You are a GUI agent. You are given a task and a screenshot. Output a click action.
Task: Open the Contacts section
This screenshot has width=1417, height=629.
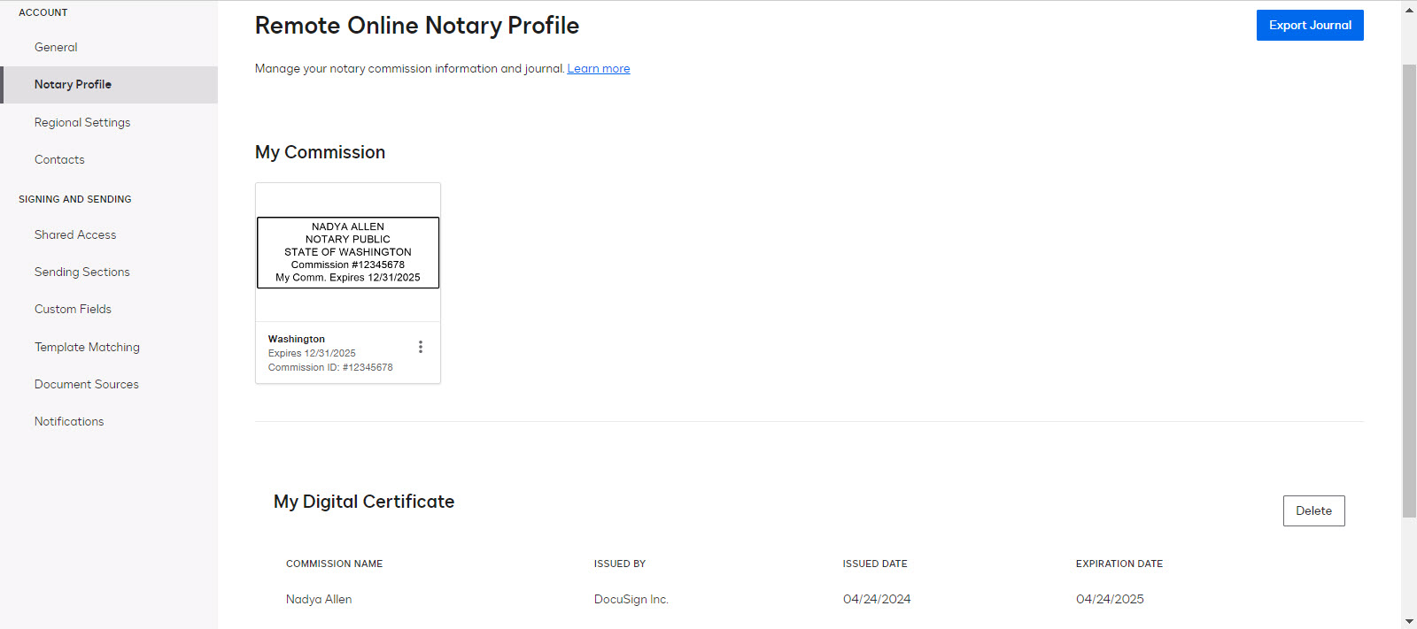59,159
